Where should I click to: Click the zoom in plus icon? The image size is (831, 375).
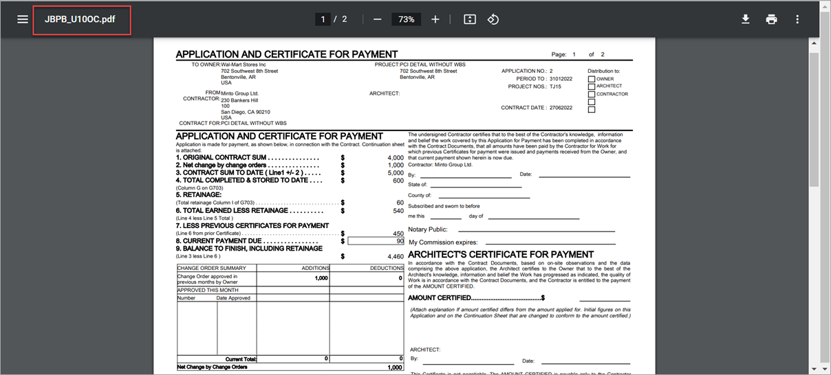435,19
